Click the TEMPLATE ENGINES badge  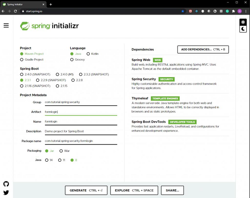pyautogui.click(x=165, y=98)
